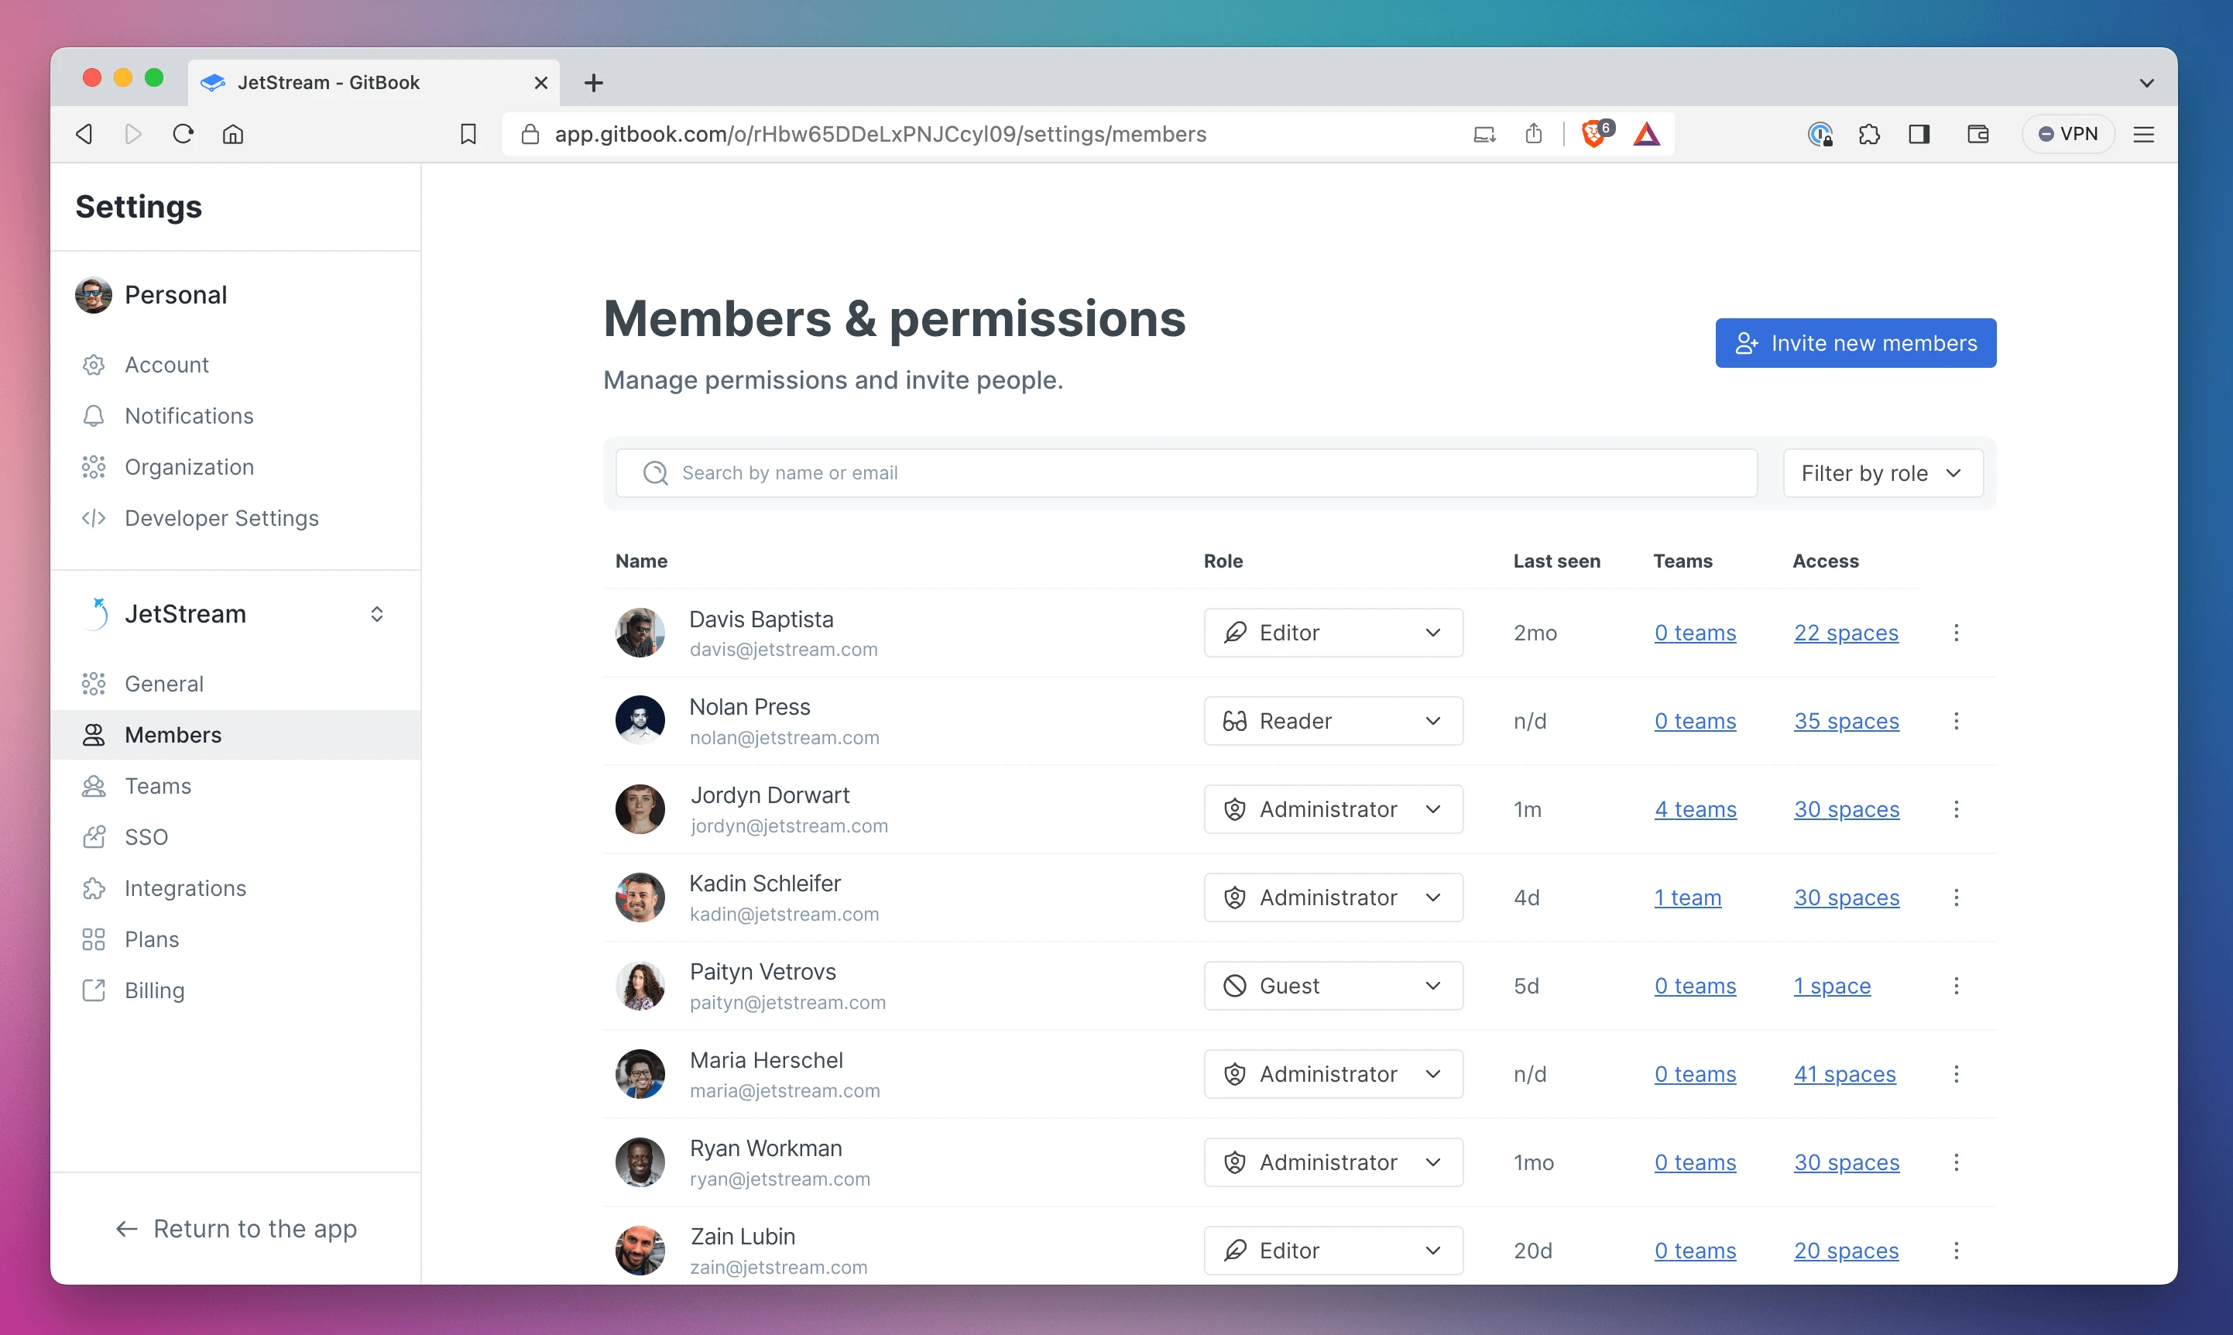Open the install app icon in address bar
The image size is (2233, 1335).
click(1484, 134)
